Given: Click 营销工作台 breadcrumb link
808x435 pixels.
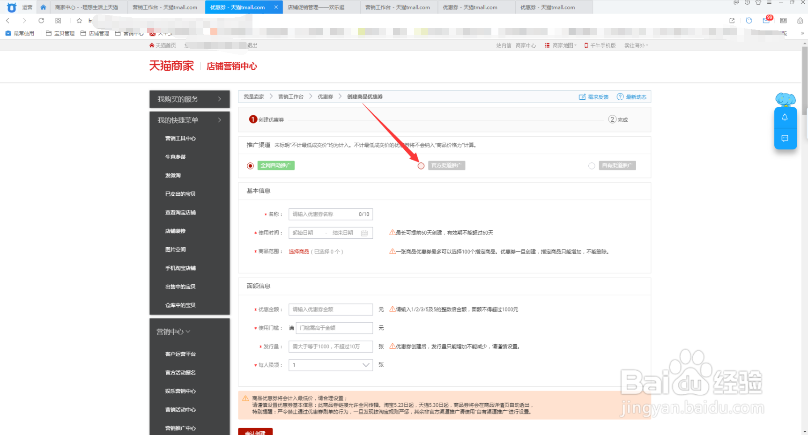Looking at the screenshot, I should click(x=291, y=97).
